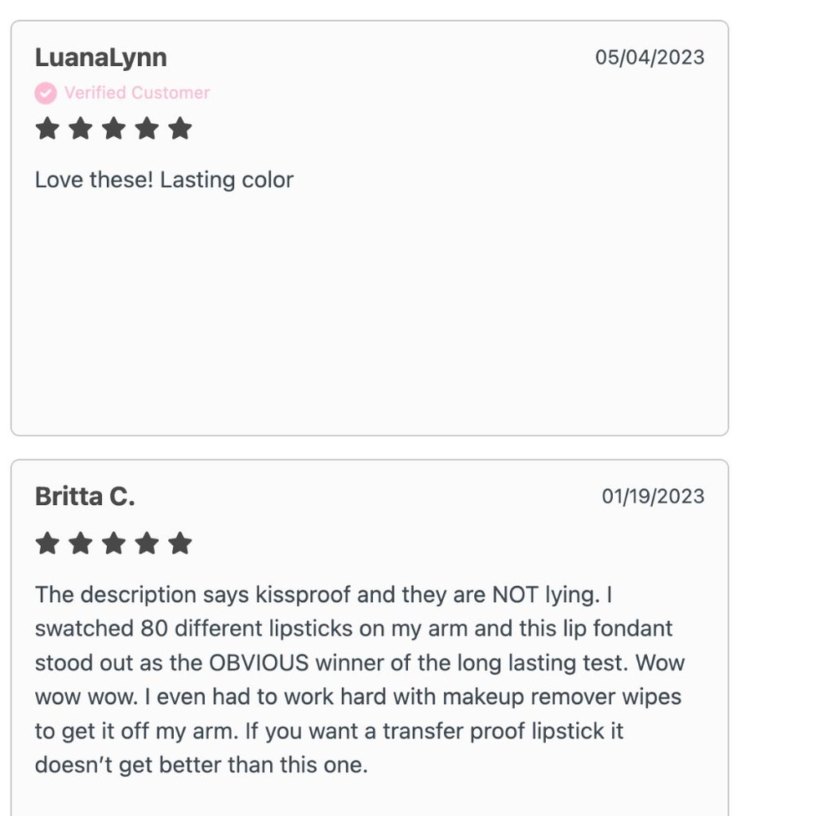Click the LuanaLynn reviewer name
This screenshot has width=816, height=816.
click(x=101, y=58)
